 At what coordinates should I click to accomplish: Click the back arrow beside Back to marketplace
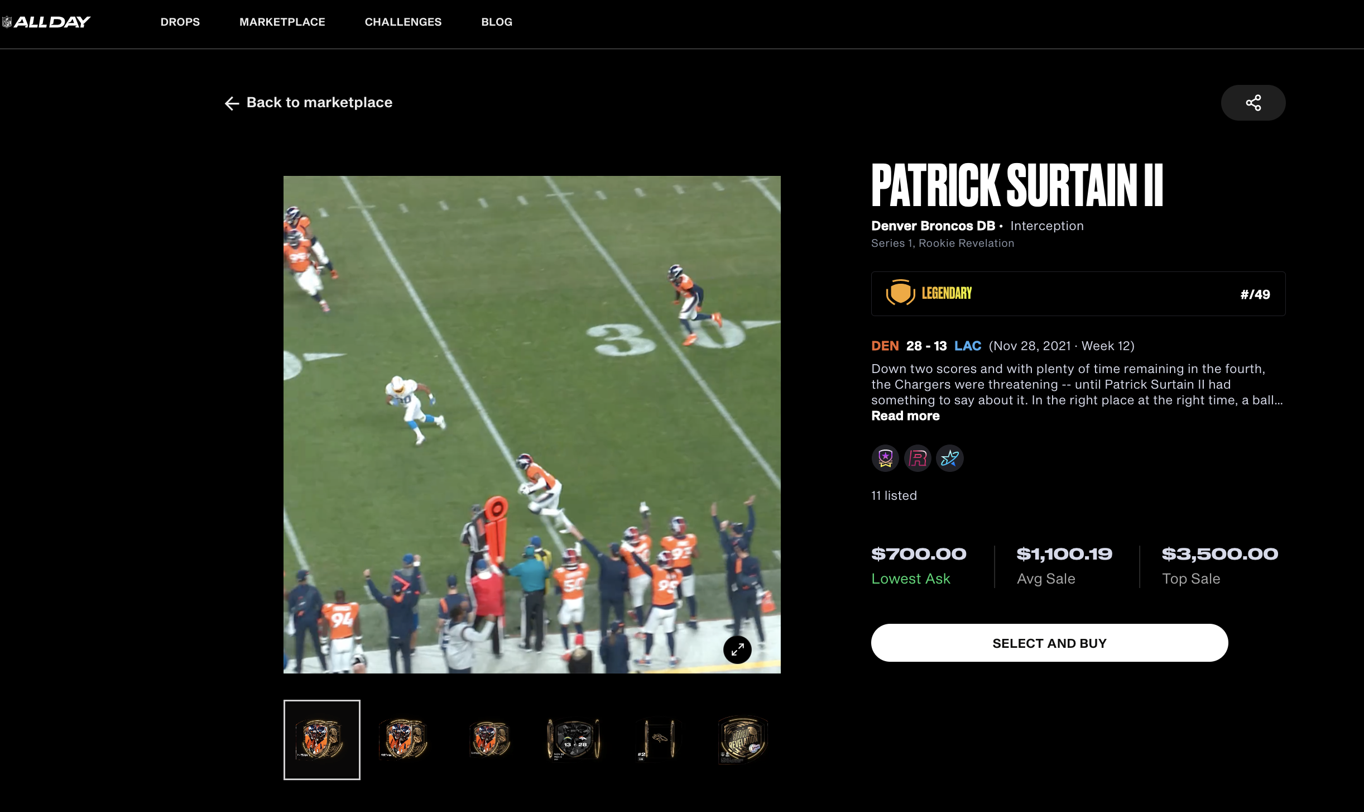click(x=231, y=103)
